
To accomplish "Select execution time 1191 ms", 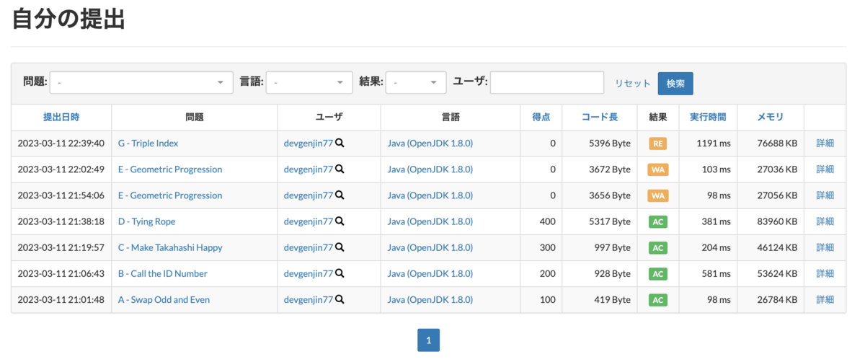I will 714,144.
